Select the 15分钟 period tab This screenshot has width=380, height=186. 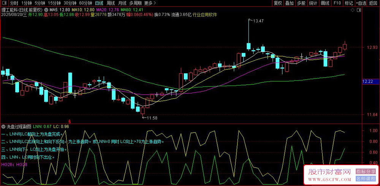point(54,3)
